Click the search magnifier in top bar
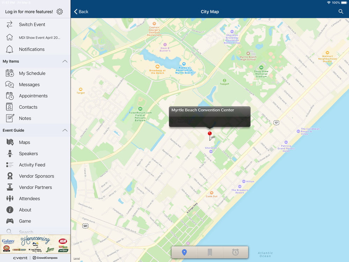The width and height of the screenshot is (349, 262). coord(341,12)
